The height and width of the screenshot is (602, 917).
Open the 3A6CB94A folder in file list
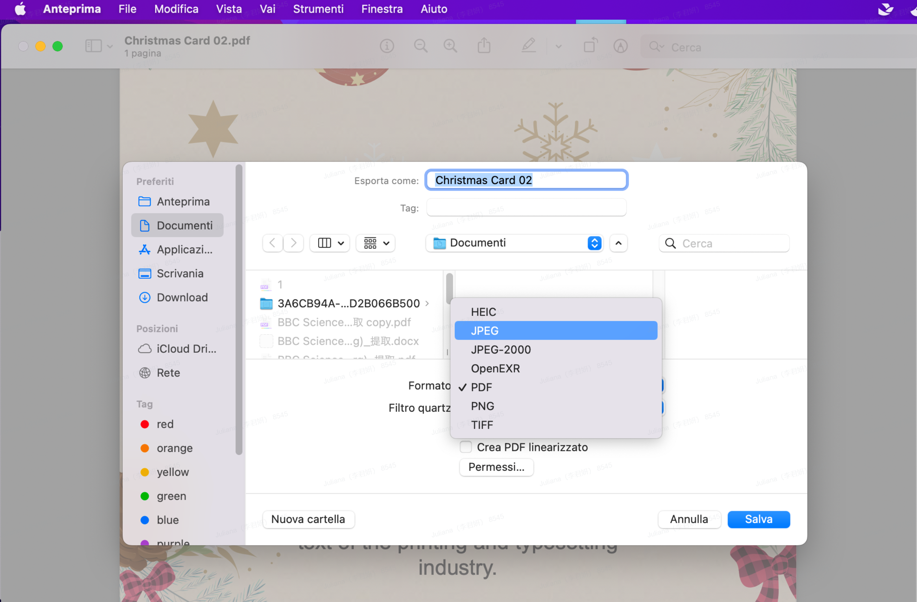[x=345, y=303]
